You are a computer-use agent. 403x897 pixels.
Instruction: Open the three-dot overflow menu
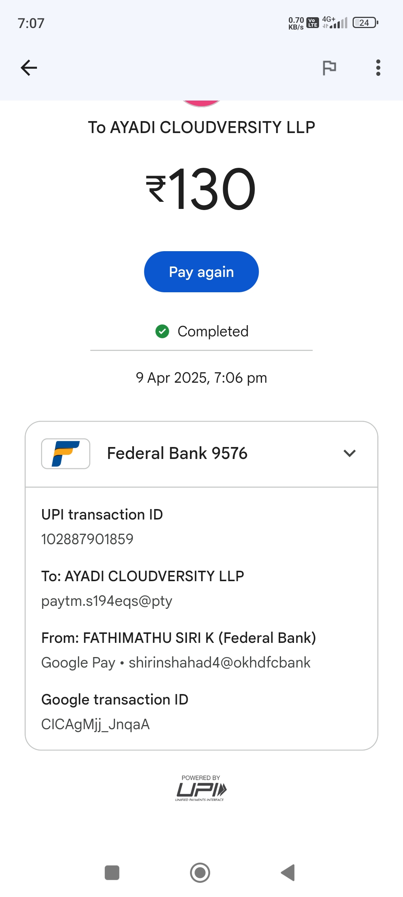coord(378,68)
